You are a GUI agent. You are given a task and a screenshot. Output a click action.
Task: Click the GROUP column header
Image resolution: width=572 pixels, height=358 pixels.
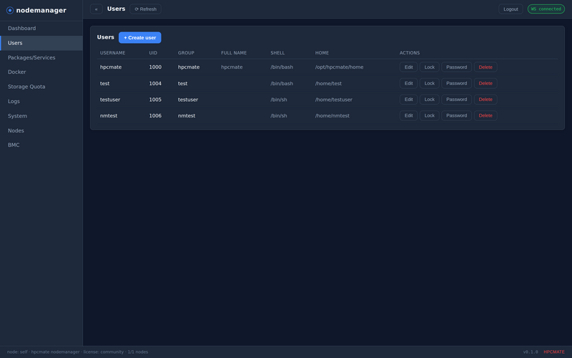click(x=186, y=53)
